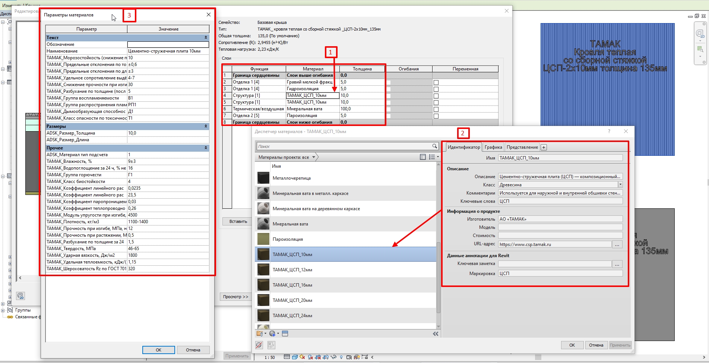
Task: Tick the Переменная checkbox for Пароизоляция row
Action: (436, 116)
